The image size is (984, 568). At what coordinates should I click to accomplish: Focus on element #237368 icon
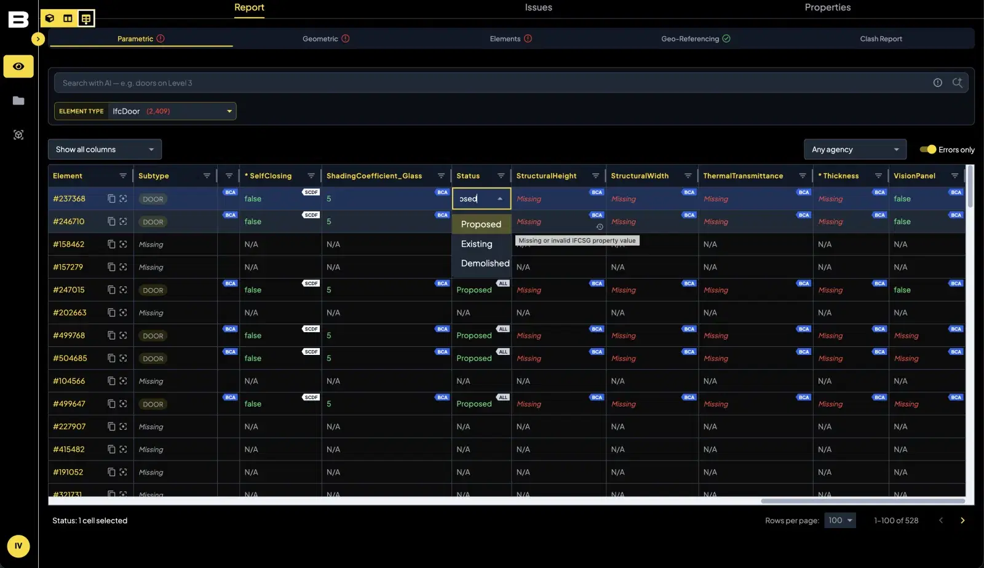123,199
